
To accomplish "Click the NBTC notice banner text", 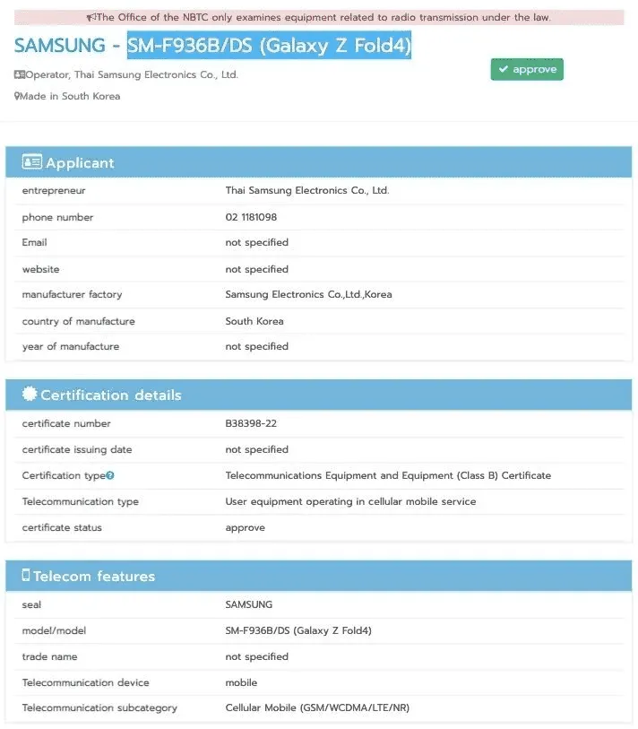I will click(323, 17).
